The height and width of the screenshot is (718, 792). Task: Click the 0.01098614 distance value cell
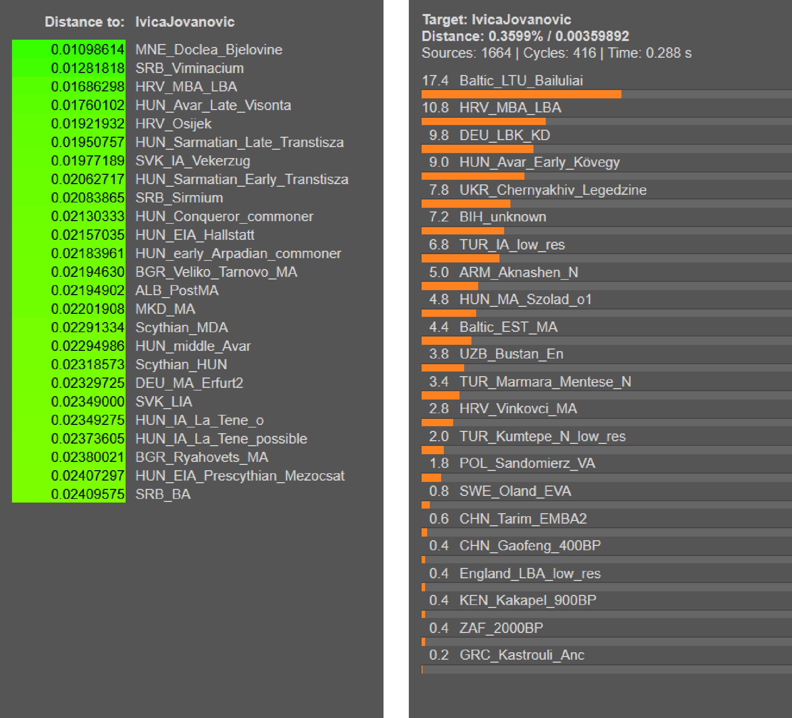(x=87, y=50)
